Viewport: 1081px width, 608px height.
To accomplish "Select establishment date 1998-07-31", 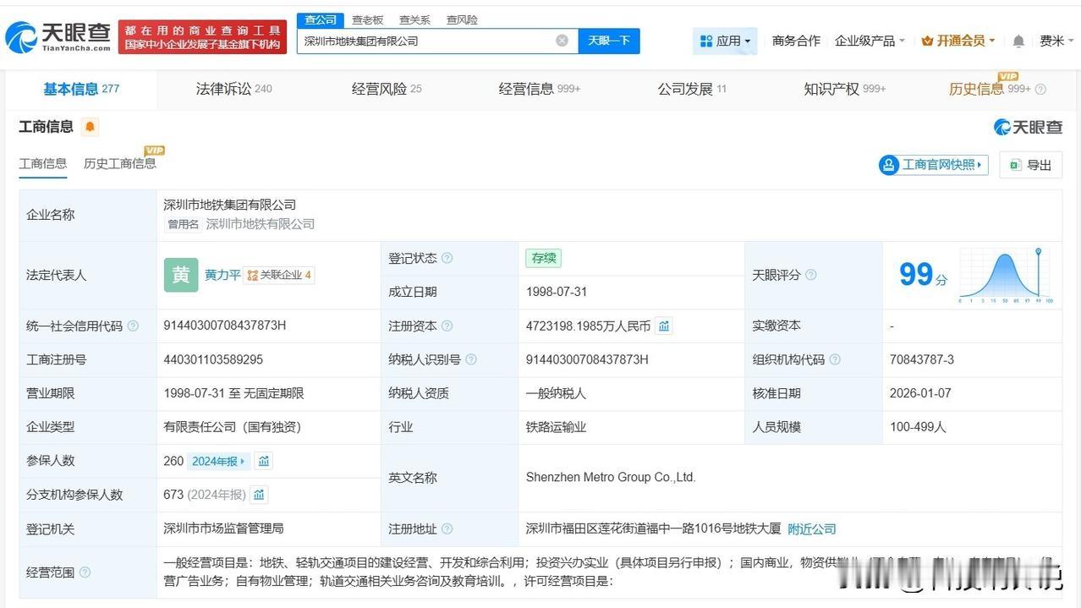I will click(557, 292).
